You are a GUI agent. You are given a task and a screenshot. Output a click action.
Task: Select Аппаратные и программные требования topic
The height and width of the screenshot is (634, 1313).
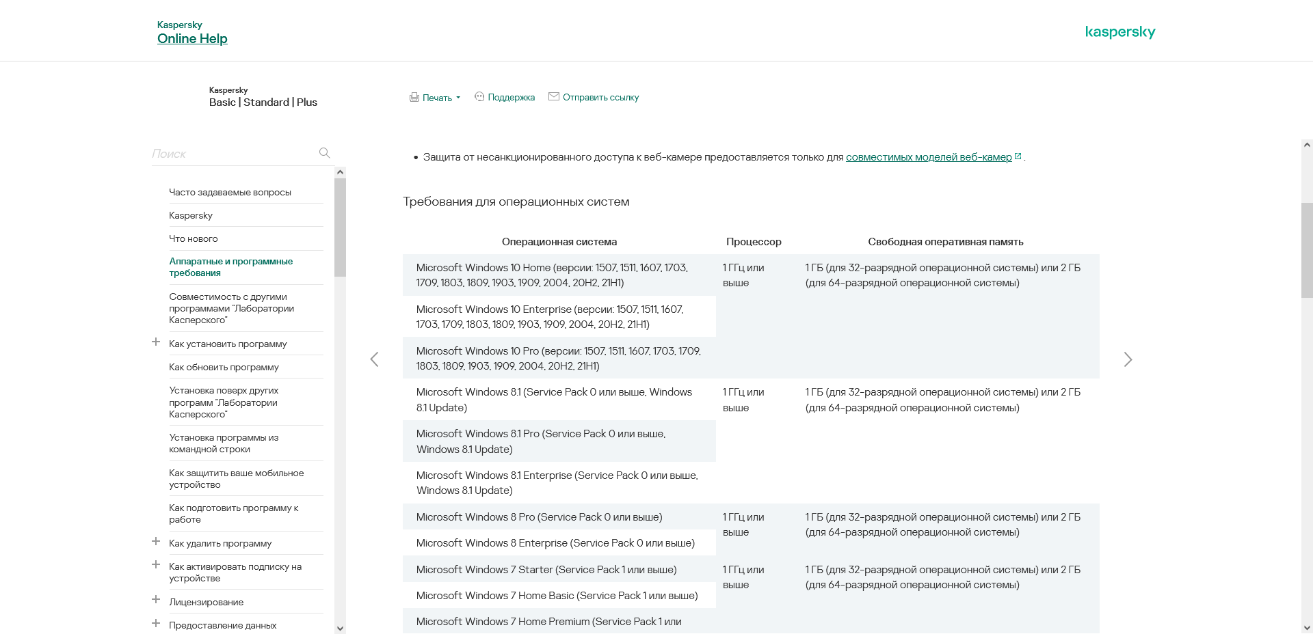(x=231, y=267)
